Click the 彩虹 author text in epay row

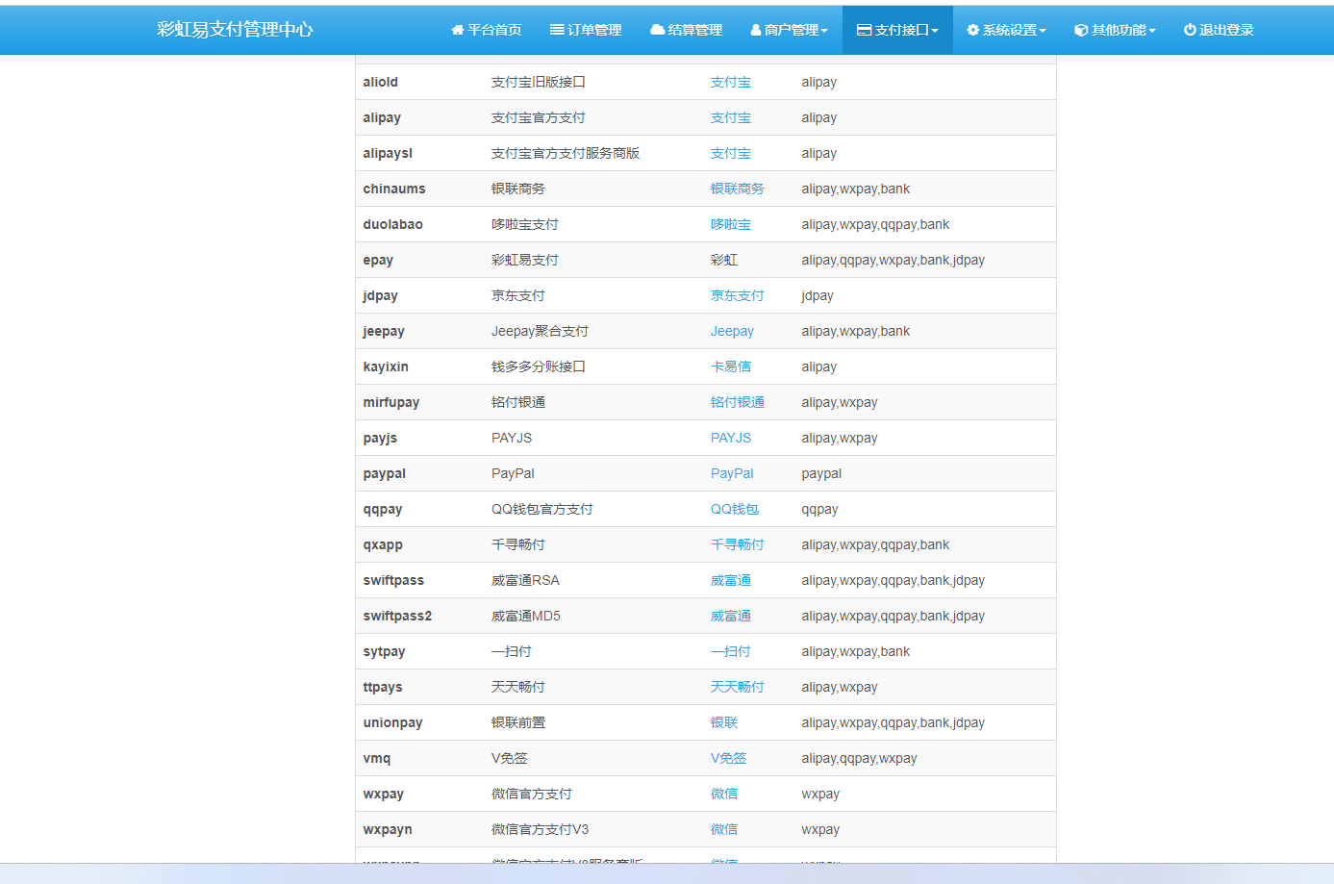point(724,261)
